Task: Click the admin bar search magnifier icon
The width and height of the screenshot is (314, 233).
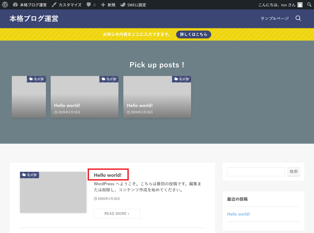Action: pos(309,5)
